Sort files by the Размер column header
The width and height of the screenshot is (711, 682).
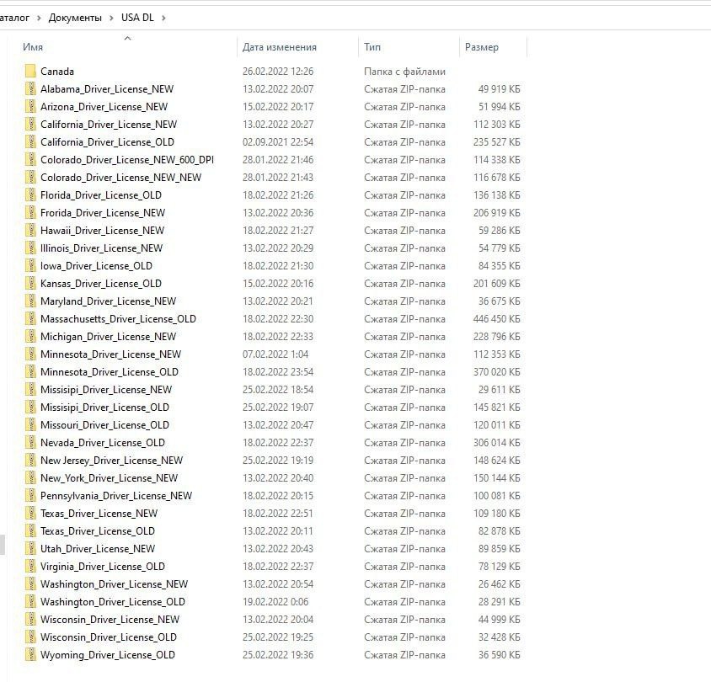tap(481, 47)
